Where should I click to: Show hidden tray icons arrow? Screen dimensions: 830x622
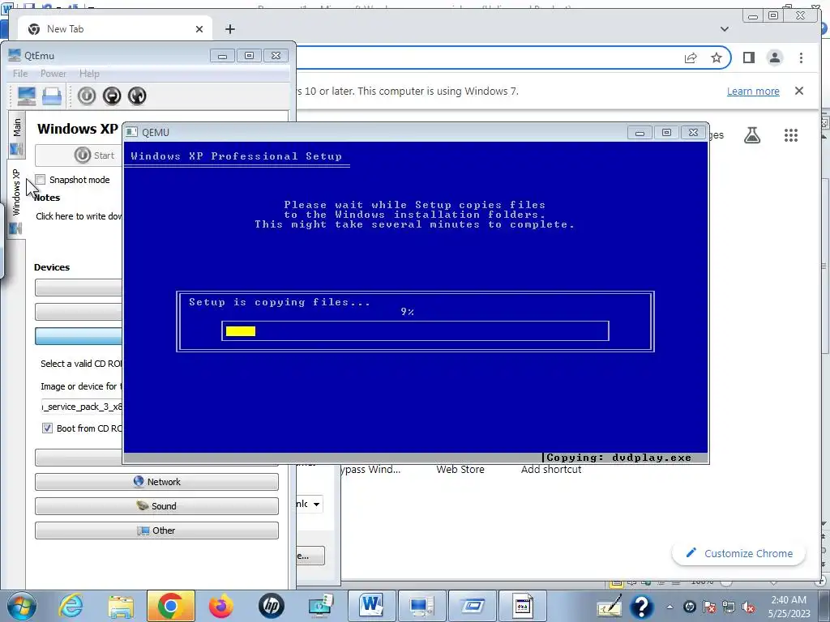pyautogui.click(x=670, y=607)
